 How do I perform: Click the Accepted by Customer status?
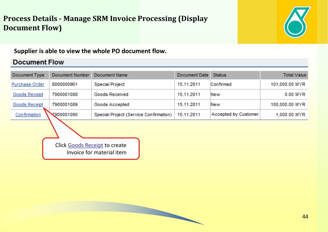[x=235, y=114]
